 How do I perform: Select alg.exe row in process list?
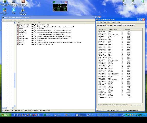point(115,60)
